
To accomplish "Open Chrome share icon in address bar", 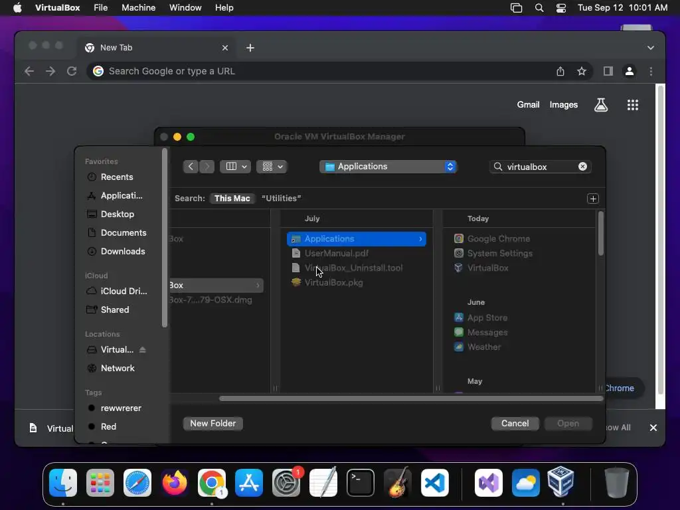I will tap(560, 71).
